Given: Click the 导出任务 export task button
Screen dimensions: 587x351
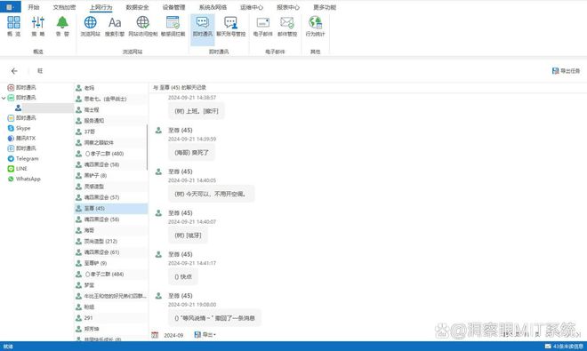Looking at the screenshot, I should [566, 71].
